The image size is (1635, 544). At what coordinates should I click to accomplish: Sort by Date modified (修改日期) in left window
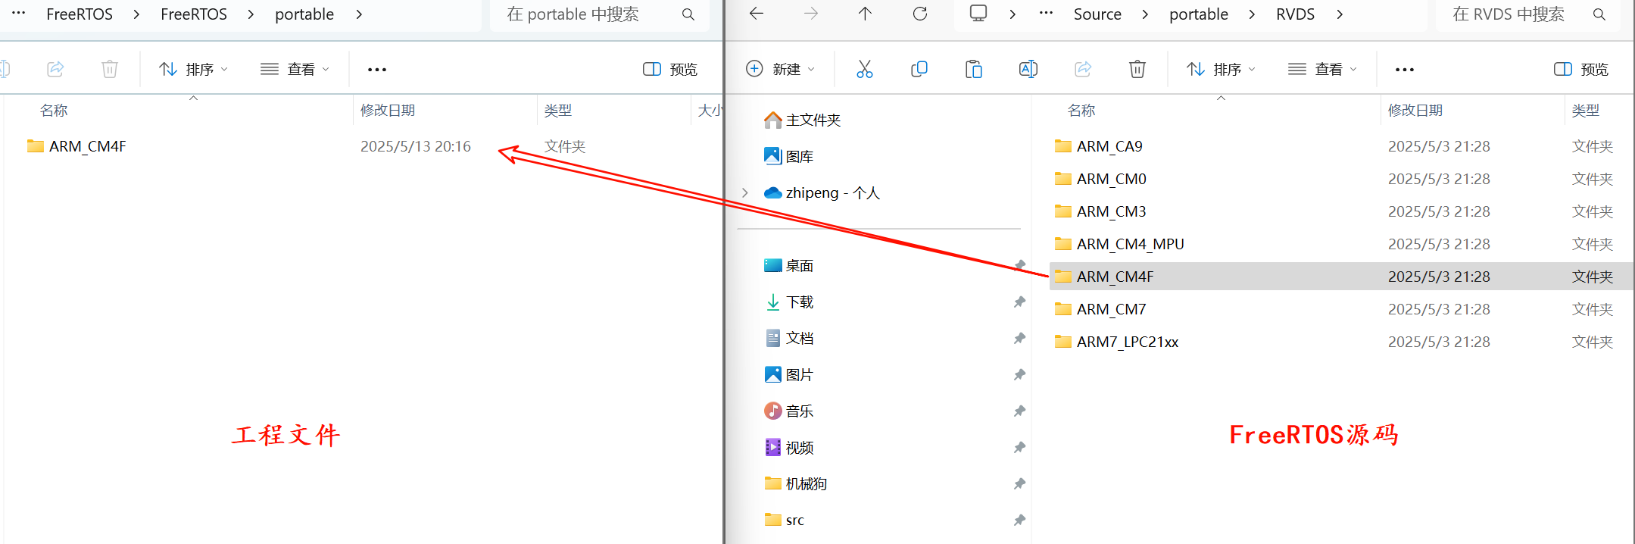point(387,111)
